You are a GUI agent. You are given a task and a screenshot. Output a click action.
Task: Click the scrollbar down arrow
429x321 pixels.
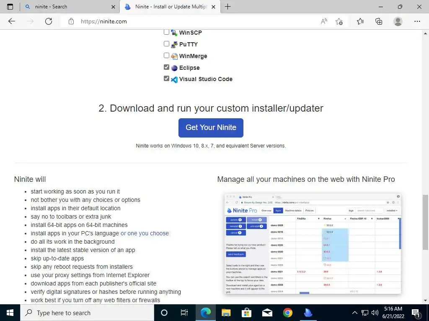(x=425, y=301)
